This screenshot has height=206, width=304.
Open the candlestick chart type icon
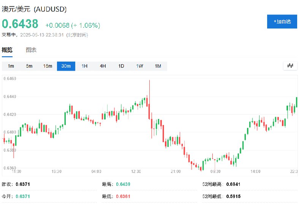tap(290, 66)
